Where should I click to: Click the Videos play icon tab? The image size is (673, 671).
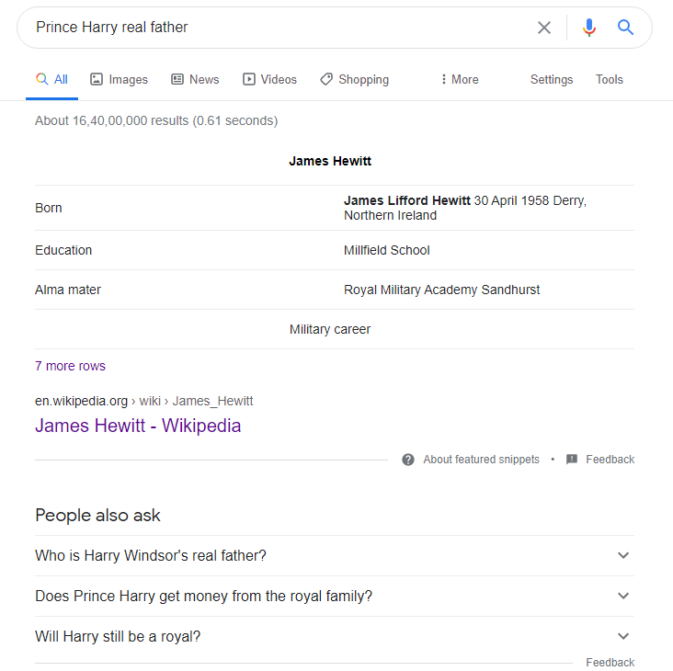pos(249,79)
